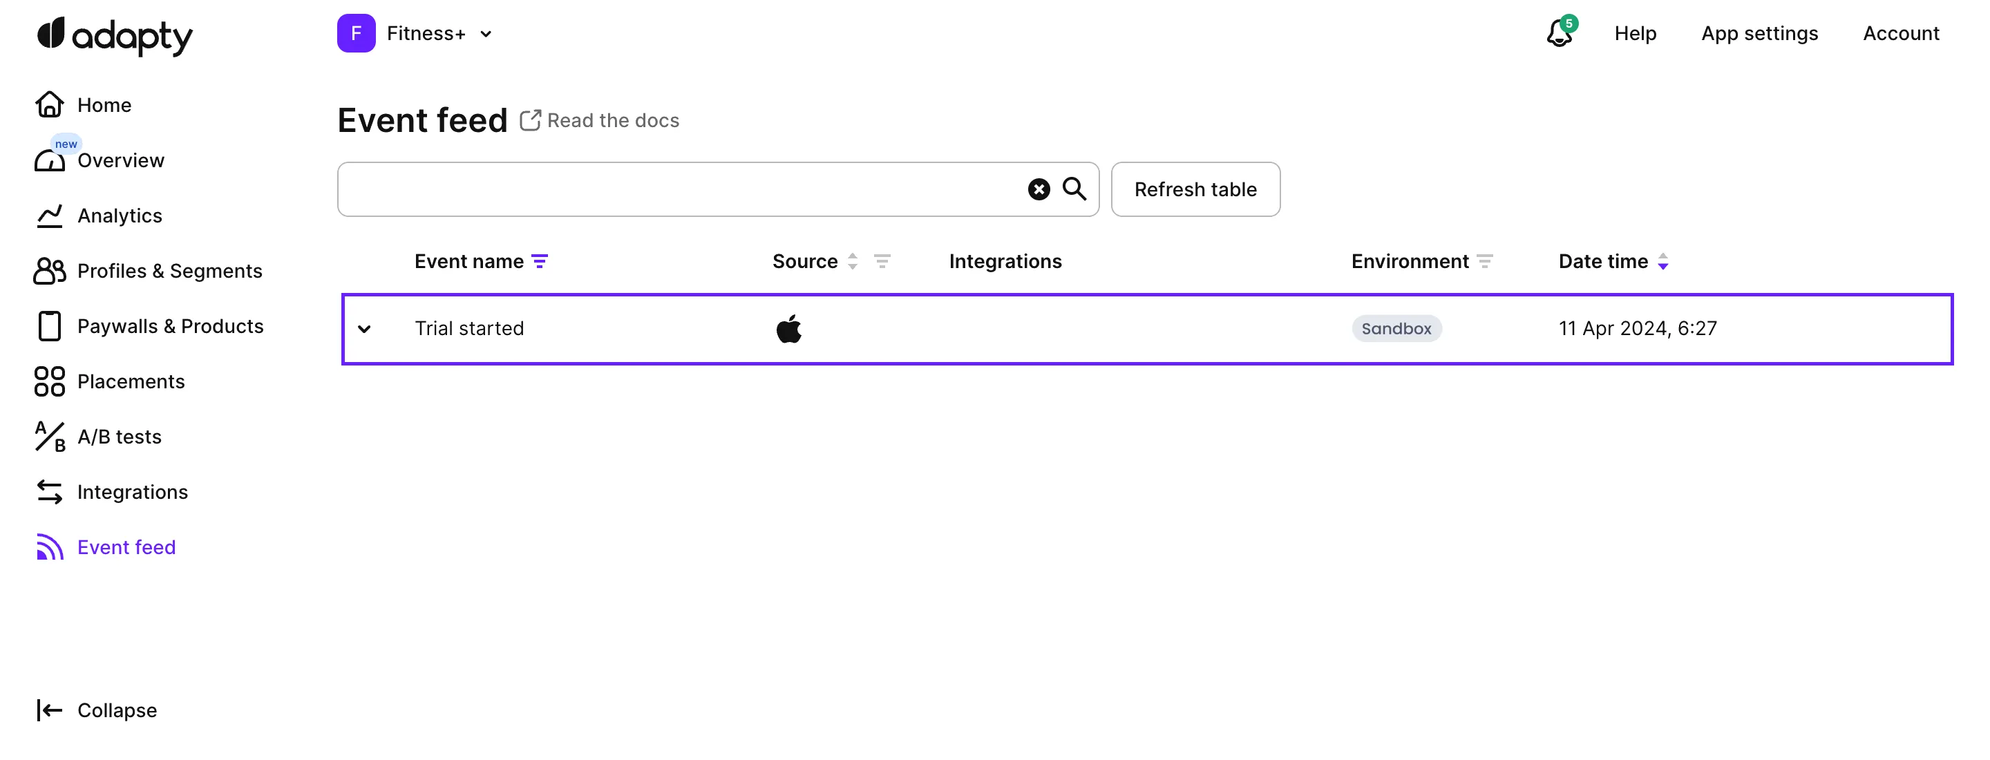Click the adapty logo
The height and width of the screenshot is (760, 1990).
pos(115,35)
